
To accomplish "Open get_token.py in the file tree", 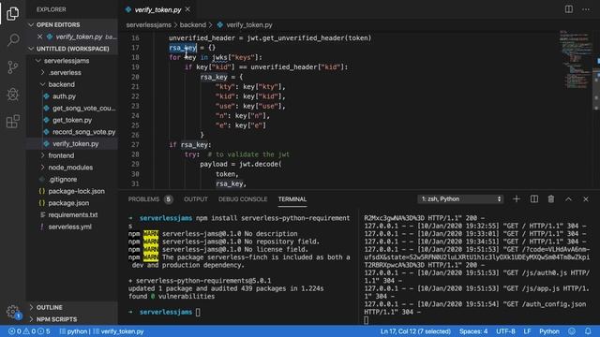I will (72, 120).
